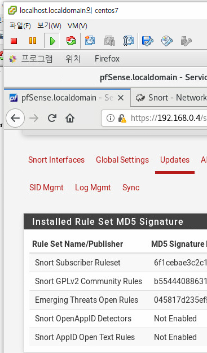Open the SID Mgmt tab

tap(46, 188)
